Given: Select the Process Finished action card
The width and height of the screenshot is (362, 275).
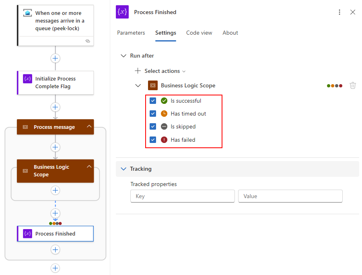Looking at the screenshot, I should [x=56, y=234].
